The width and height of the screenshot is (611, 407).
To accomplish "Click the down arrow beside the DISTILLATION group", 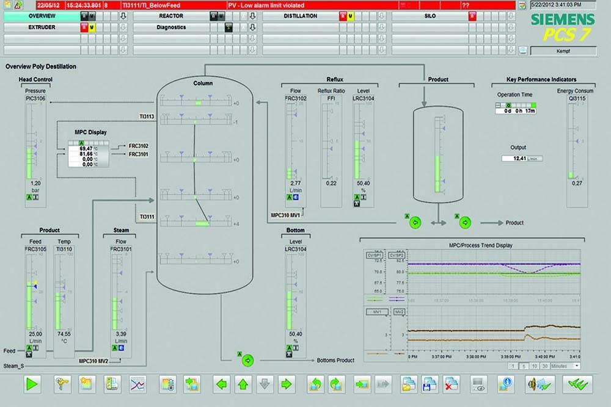I will tap(382, 16).
